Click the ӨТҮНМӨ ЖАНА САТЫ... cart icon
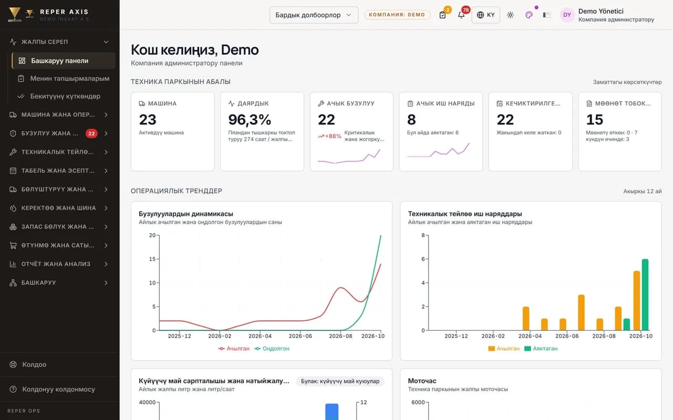This screenshot has width=673, height=420. [13, 245]
